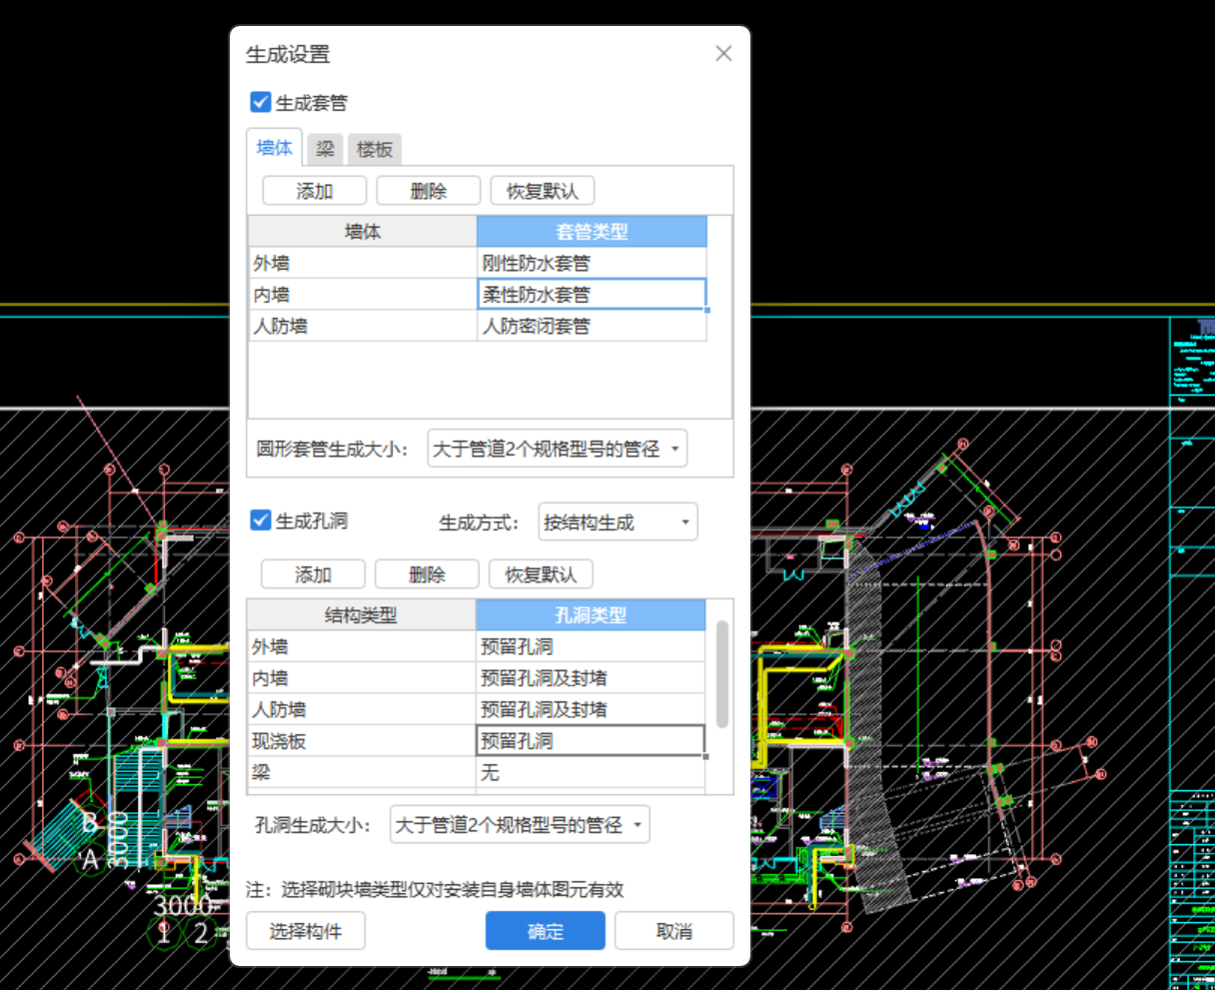Viewport: 1215px width, 990px height.
Task: Click the 孔洞类型 table vertical scrollbar
Action: pyautogui.click(x=722, y=674)
